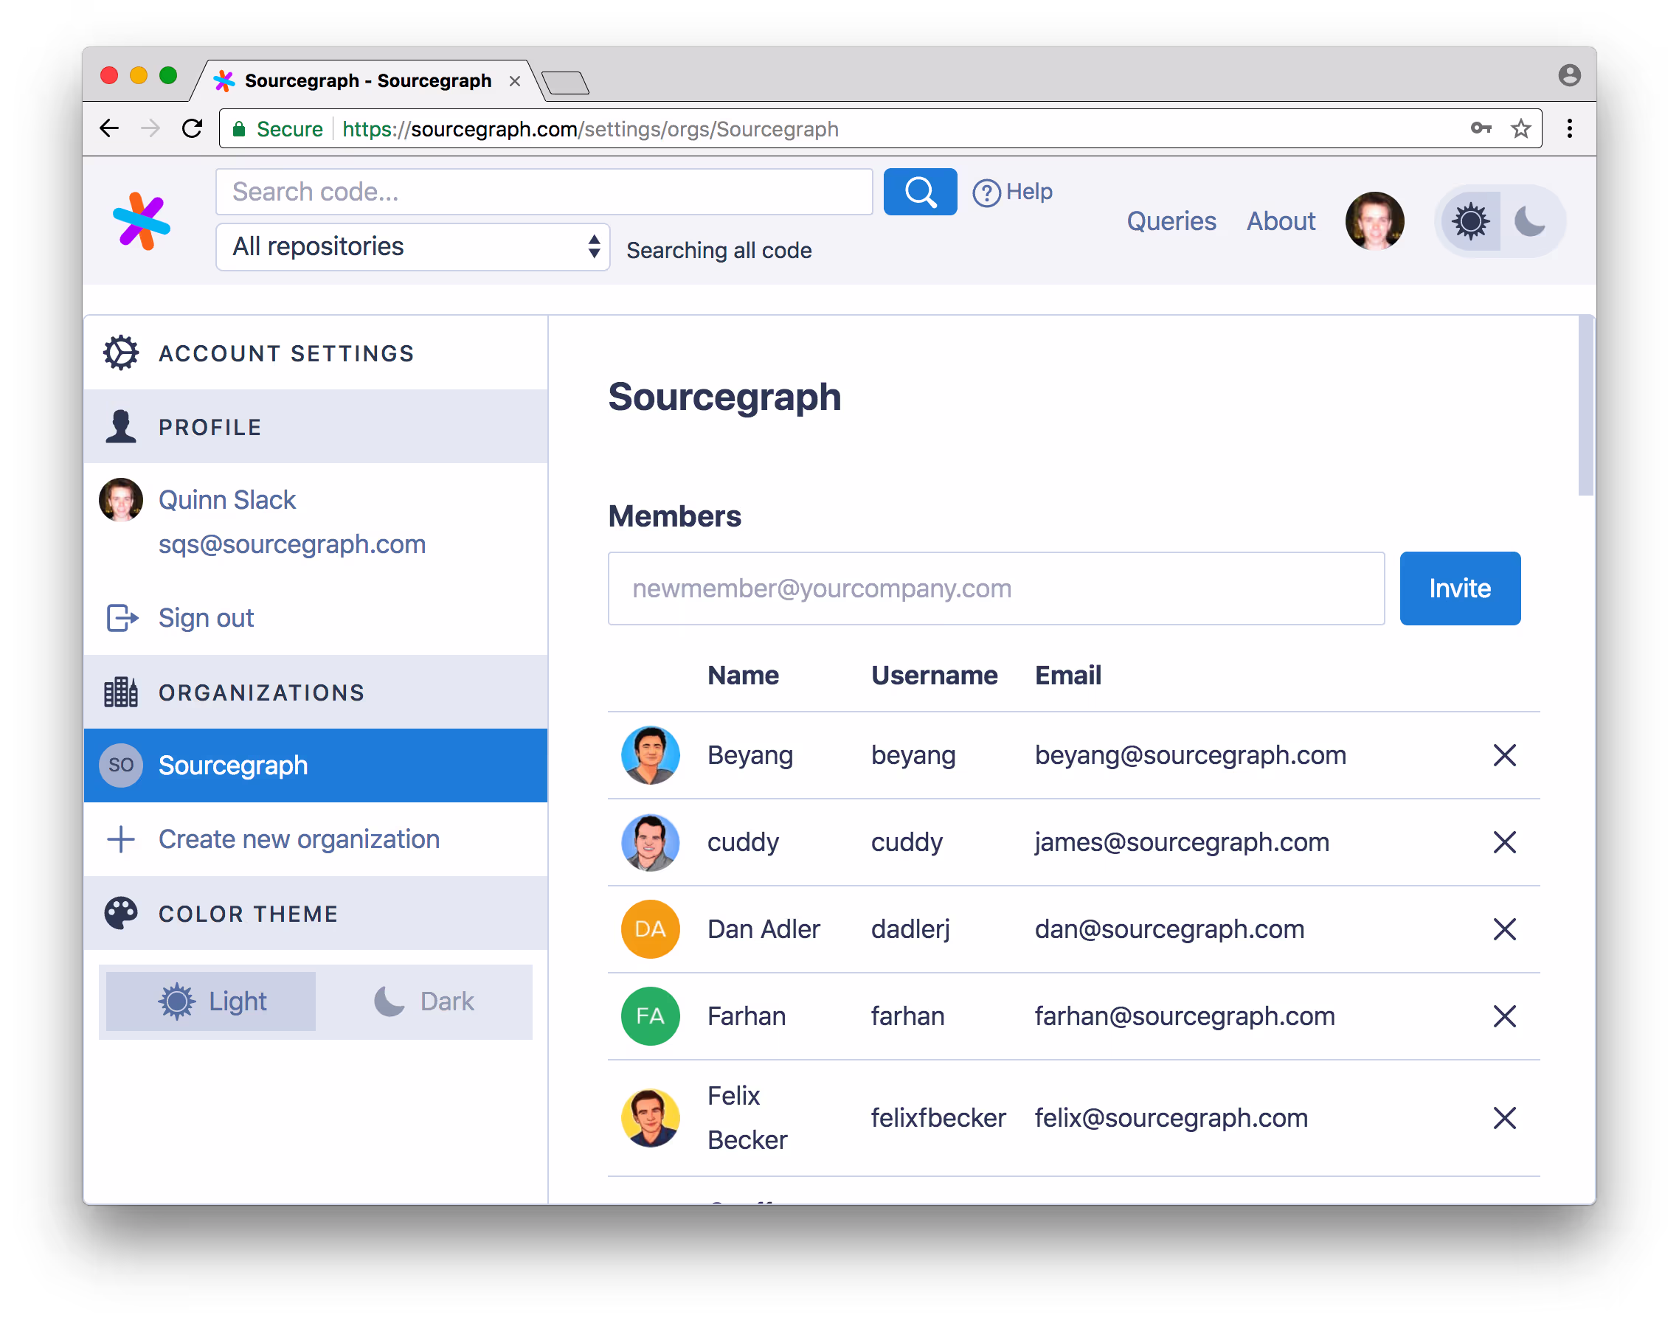Open the Help question mark icon
This screenshot has height=1323, width=1679.
coord(986,192)
